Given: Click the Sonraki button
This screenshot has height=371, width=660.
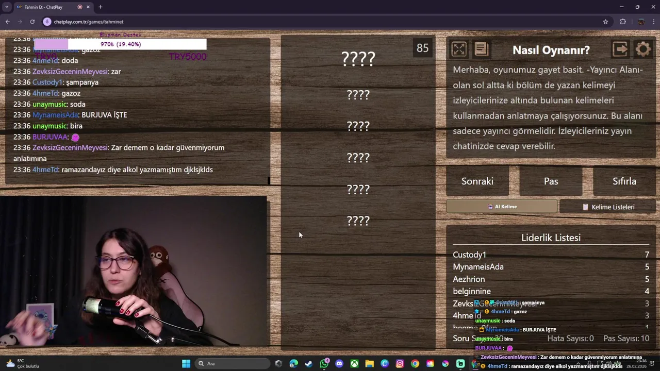Looking at the screenshot, I should (477, 181).
